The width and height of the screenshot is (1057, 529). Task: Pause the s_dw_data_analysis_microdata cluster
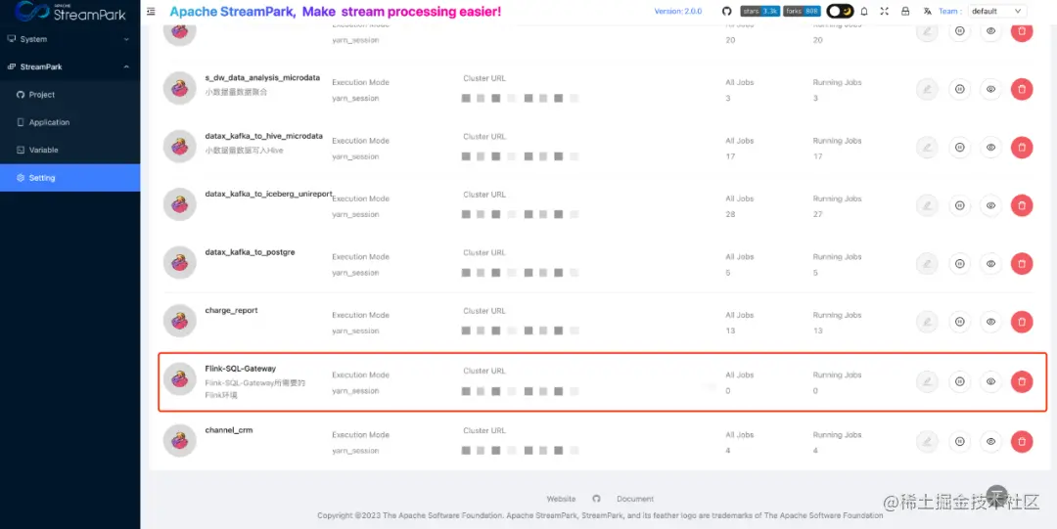click(x=959, y=89)
